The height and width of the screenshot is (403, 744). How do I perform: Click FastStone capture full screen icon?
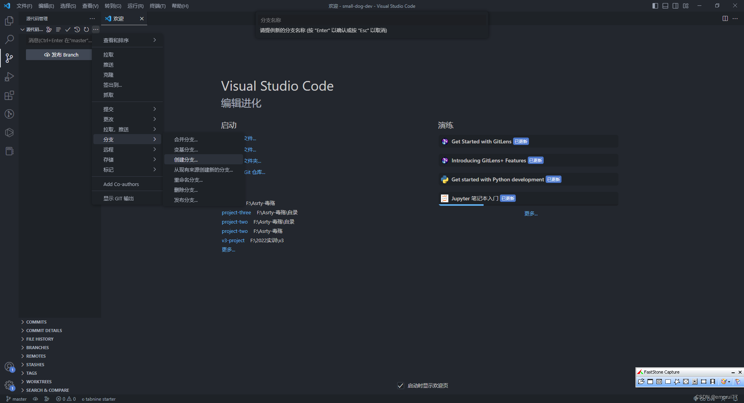[x=686, y=382]
